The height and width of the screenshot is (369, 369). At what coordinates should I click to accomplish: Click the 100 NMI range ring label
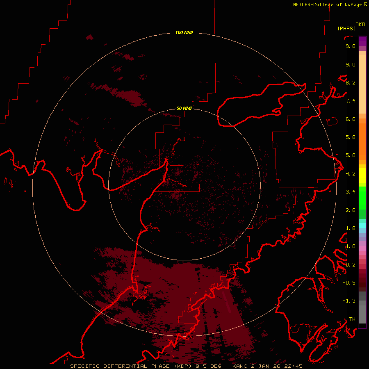click(184, 32)
